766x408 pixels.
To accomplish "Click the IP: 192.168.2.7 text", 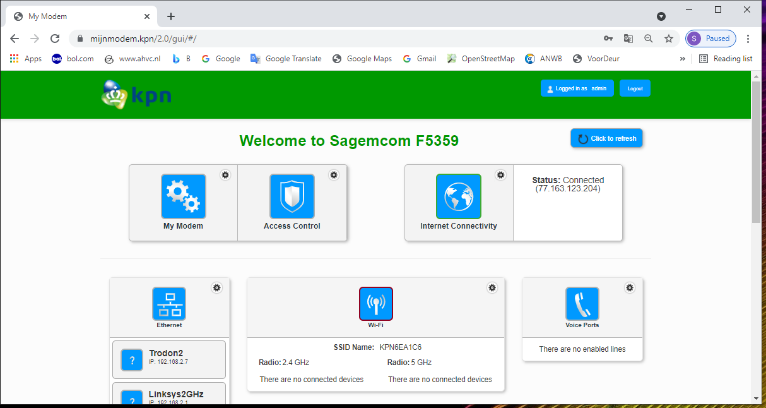I will coord(168,362).
